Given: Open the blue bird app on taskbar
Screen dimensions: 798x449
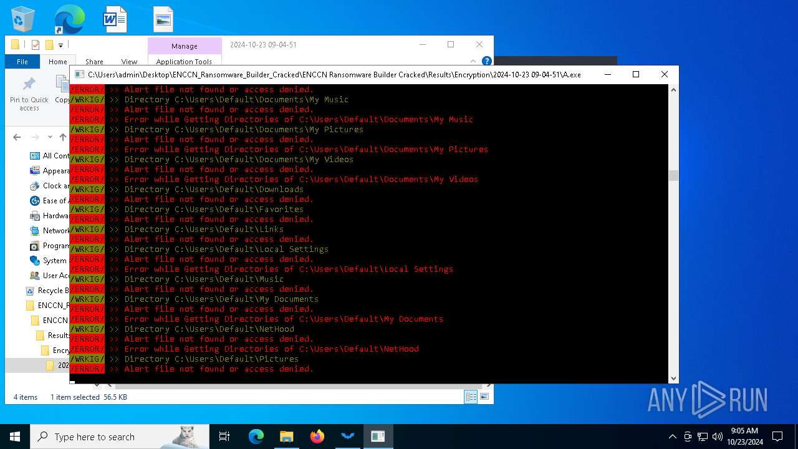Looking at the screenshot, I should (347, 437).
